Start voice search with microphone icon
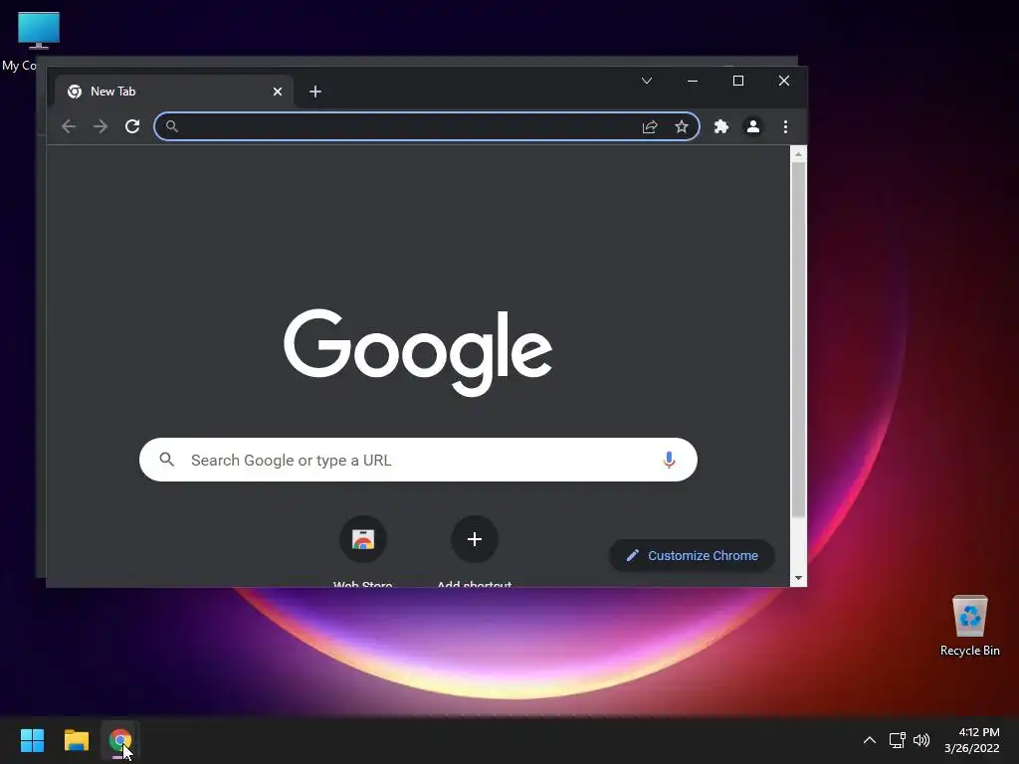 [669, 460]
